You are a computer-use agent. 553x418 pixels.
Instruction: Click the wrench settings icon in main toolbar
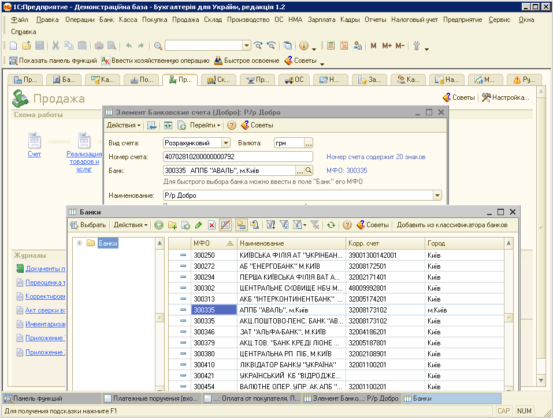[417, 46]
